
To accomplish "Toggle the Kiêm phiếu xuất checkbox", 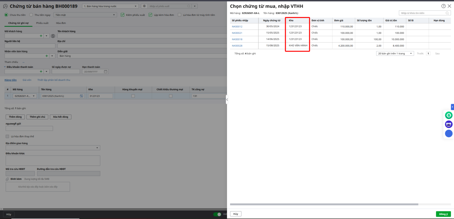I will pyautogui.click(x=123, y=15).
